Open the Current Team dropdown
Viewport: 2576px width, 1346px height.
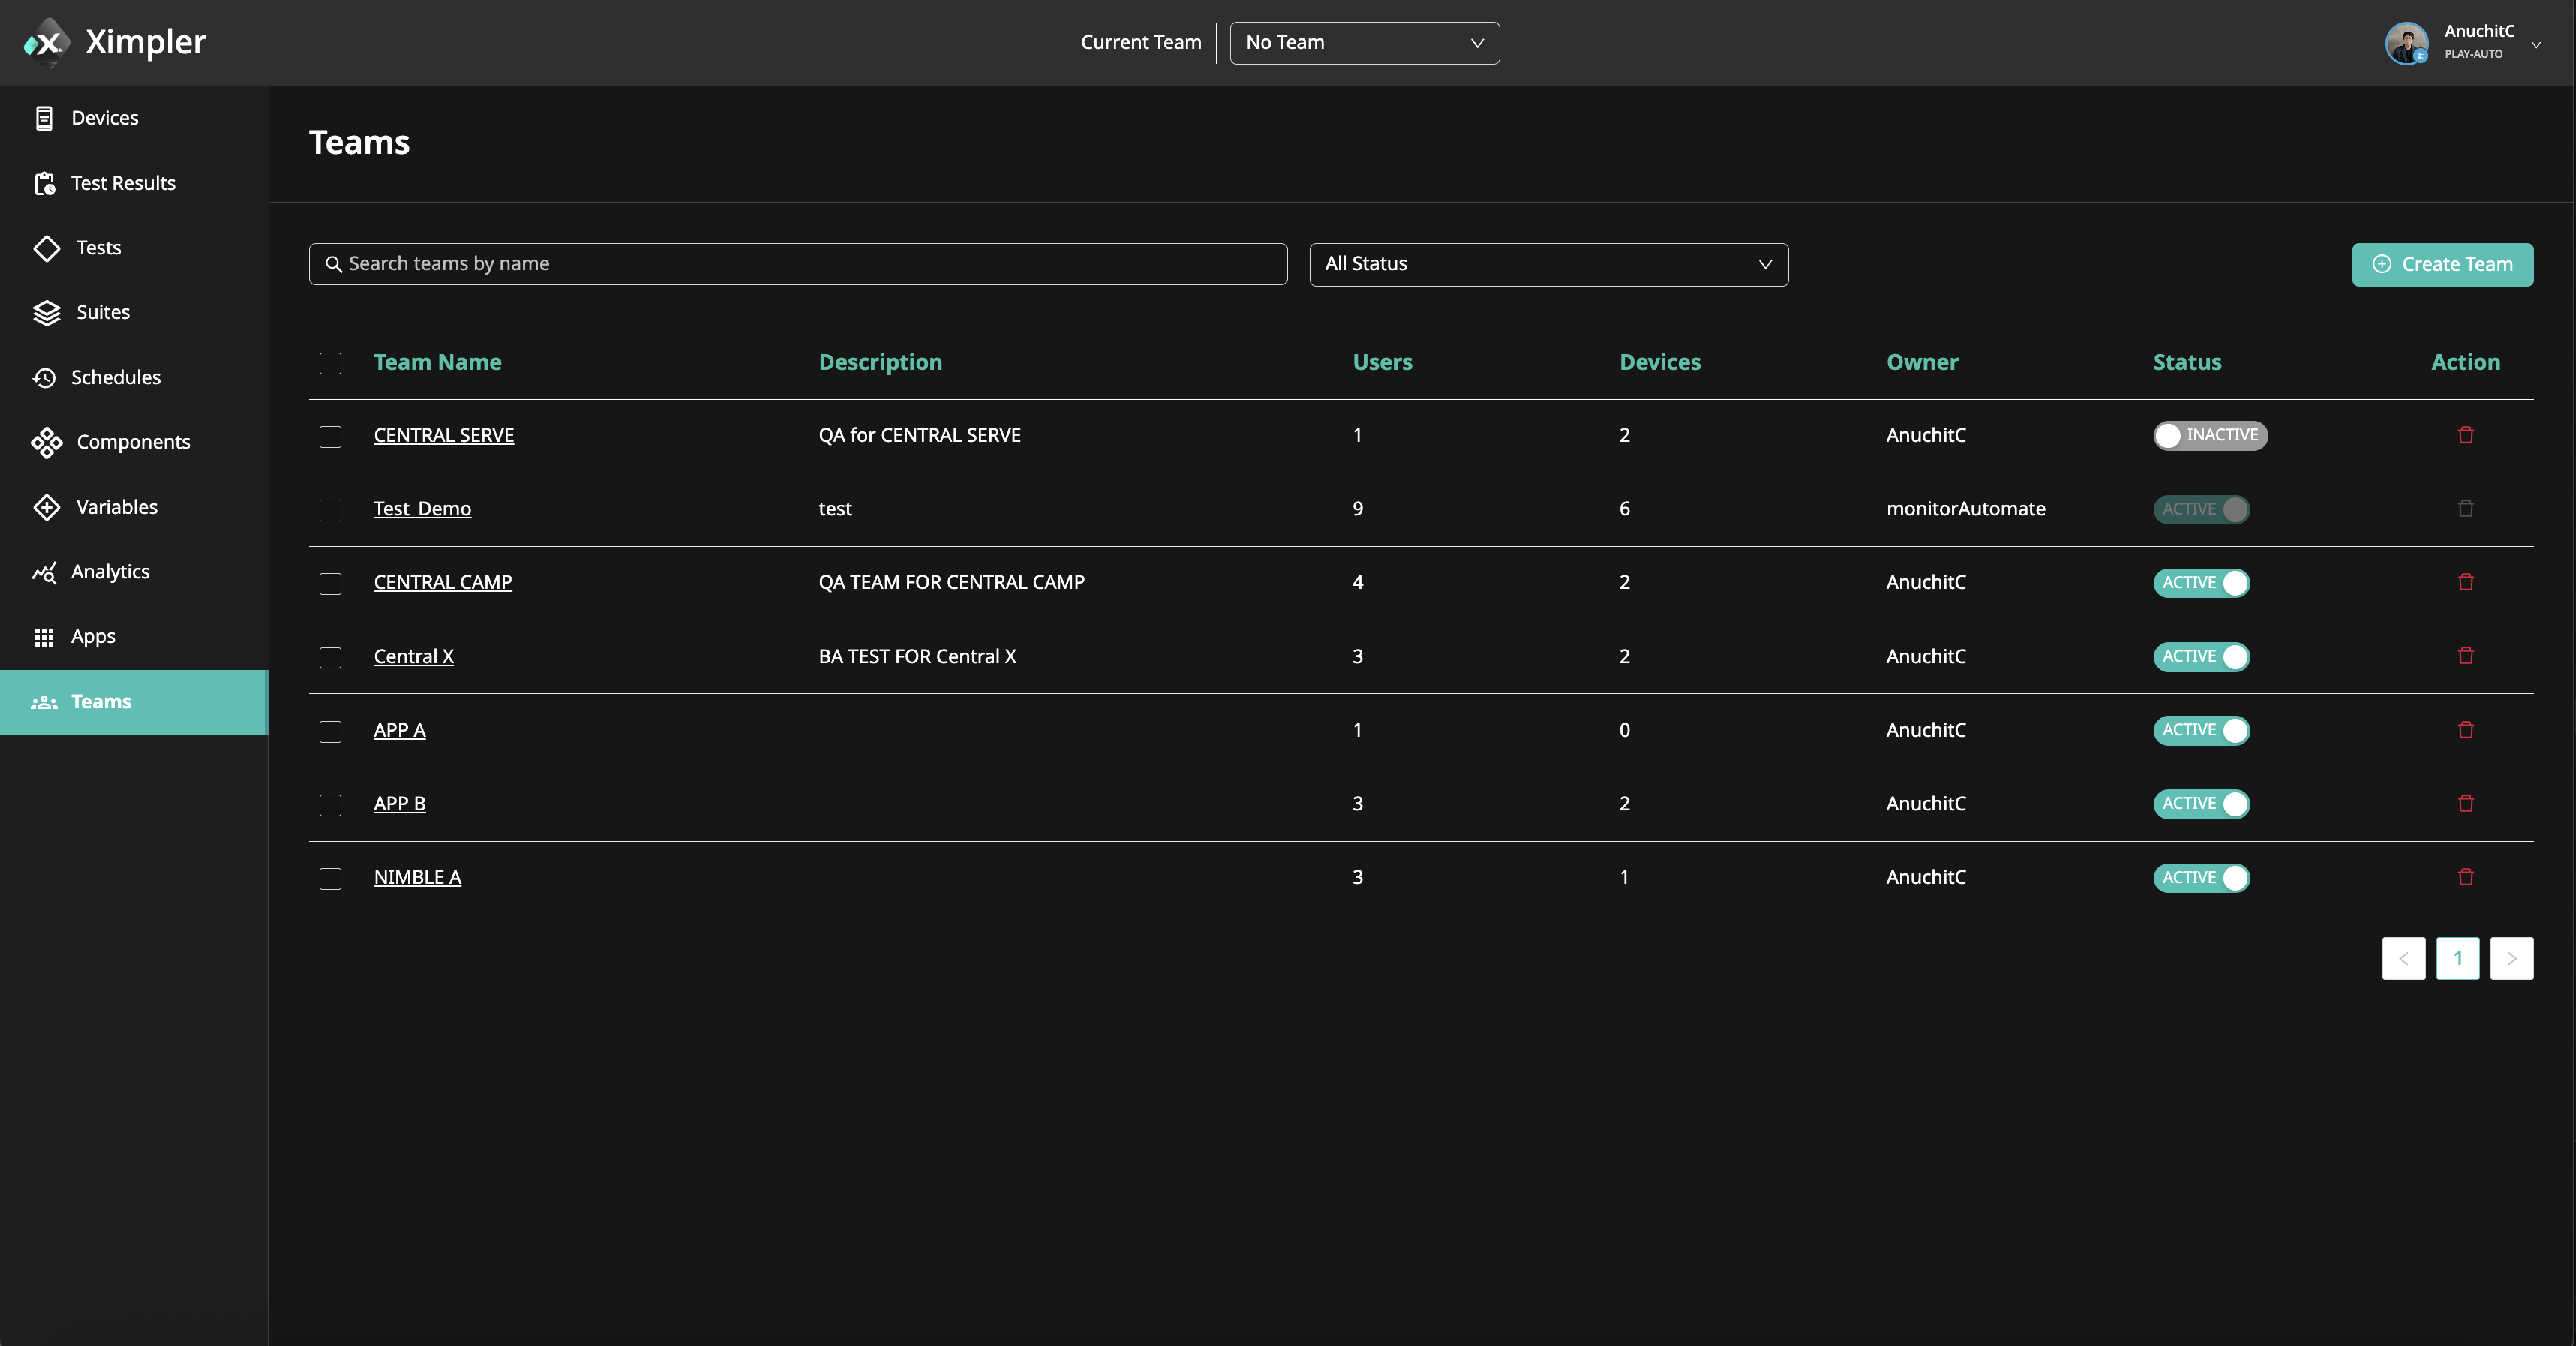tap(1363, 43)
